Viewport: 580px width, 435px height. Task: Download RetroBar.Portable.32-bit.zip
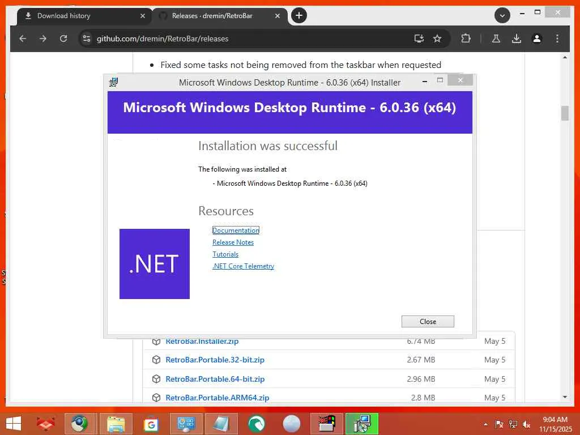[215, 360]
